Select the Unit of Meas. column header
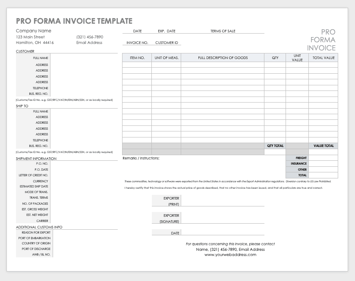Screen dimensions: 355x281 point(166,58)
